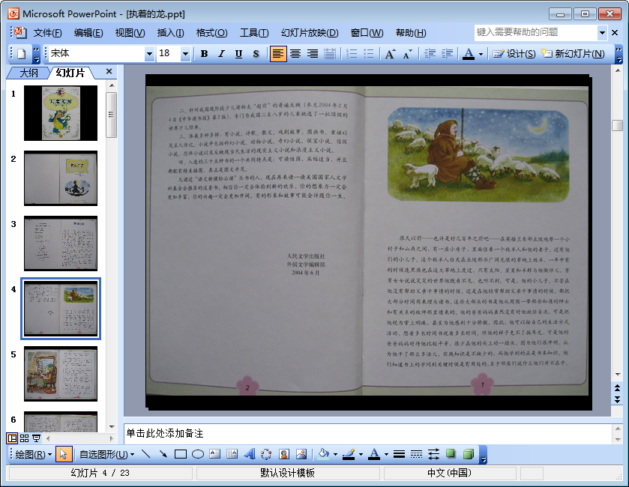Open the clip art inserter
This screenshot has height=487, width=629.
(x=284, y=454)
